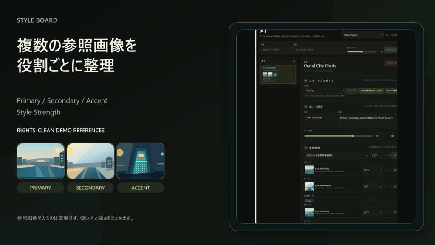The width and height of the screenshot is (435, 245).
Task: Click the Style Strength text
Action: (x=39, y=112)
